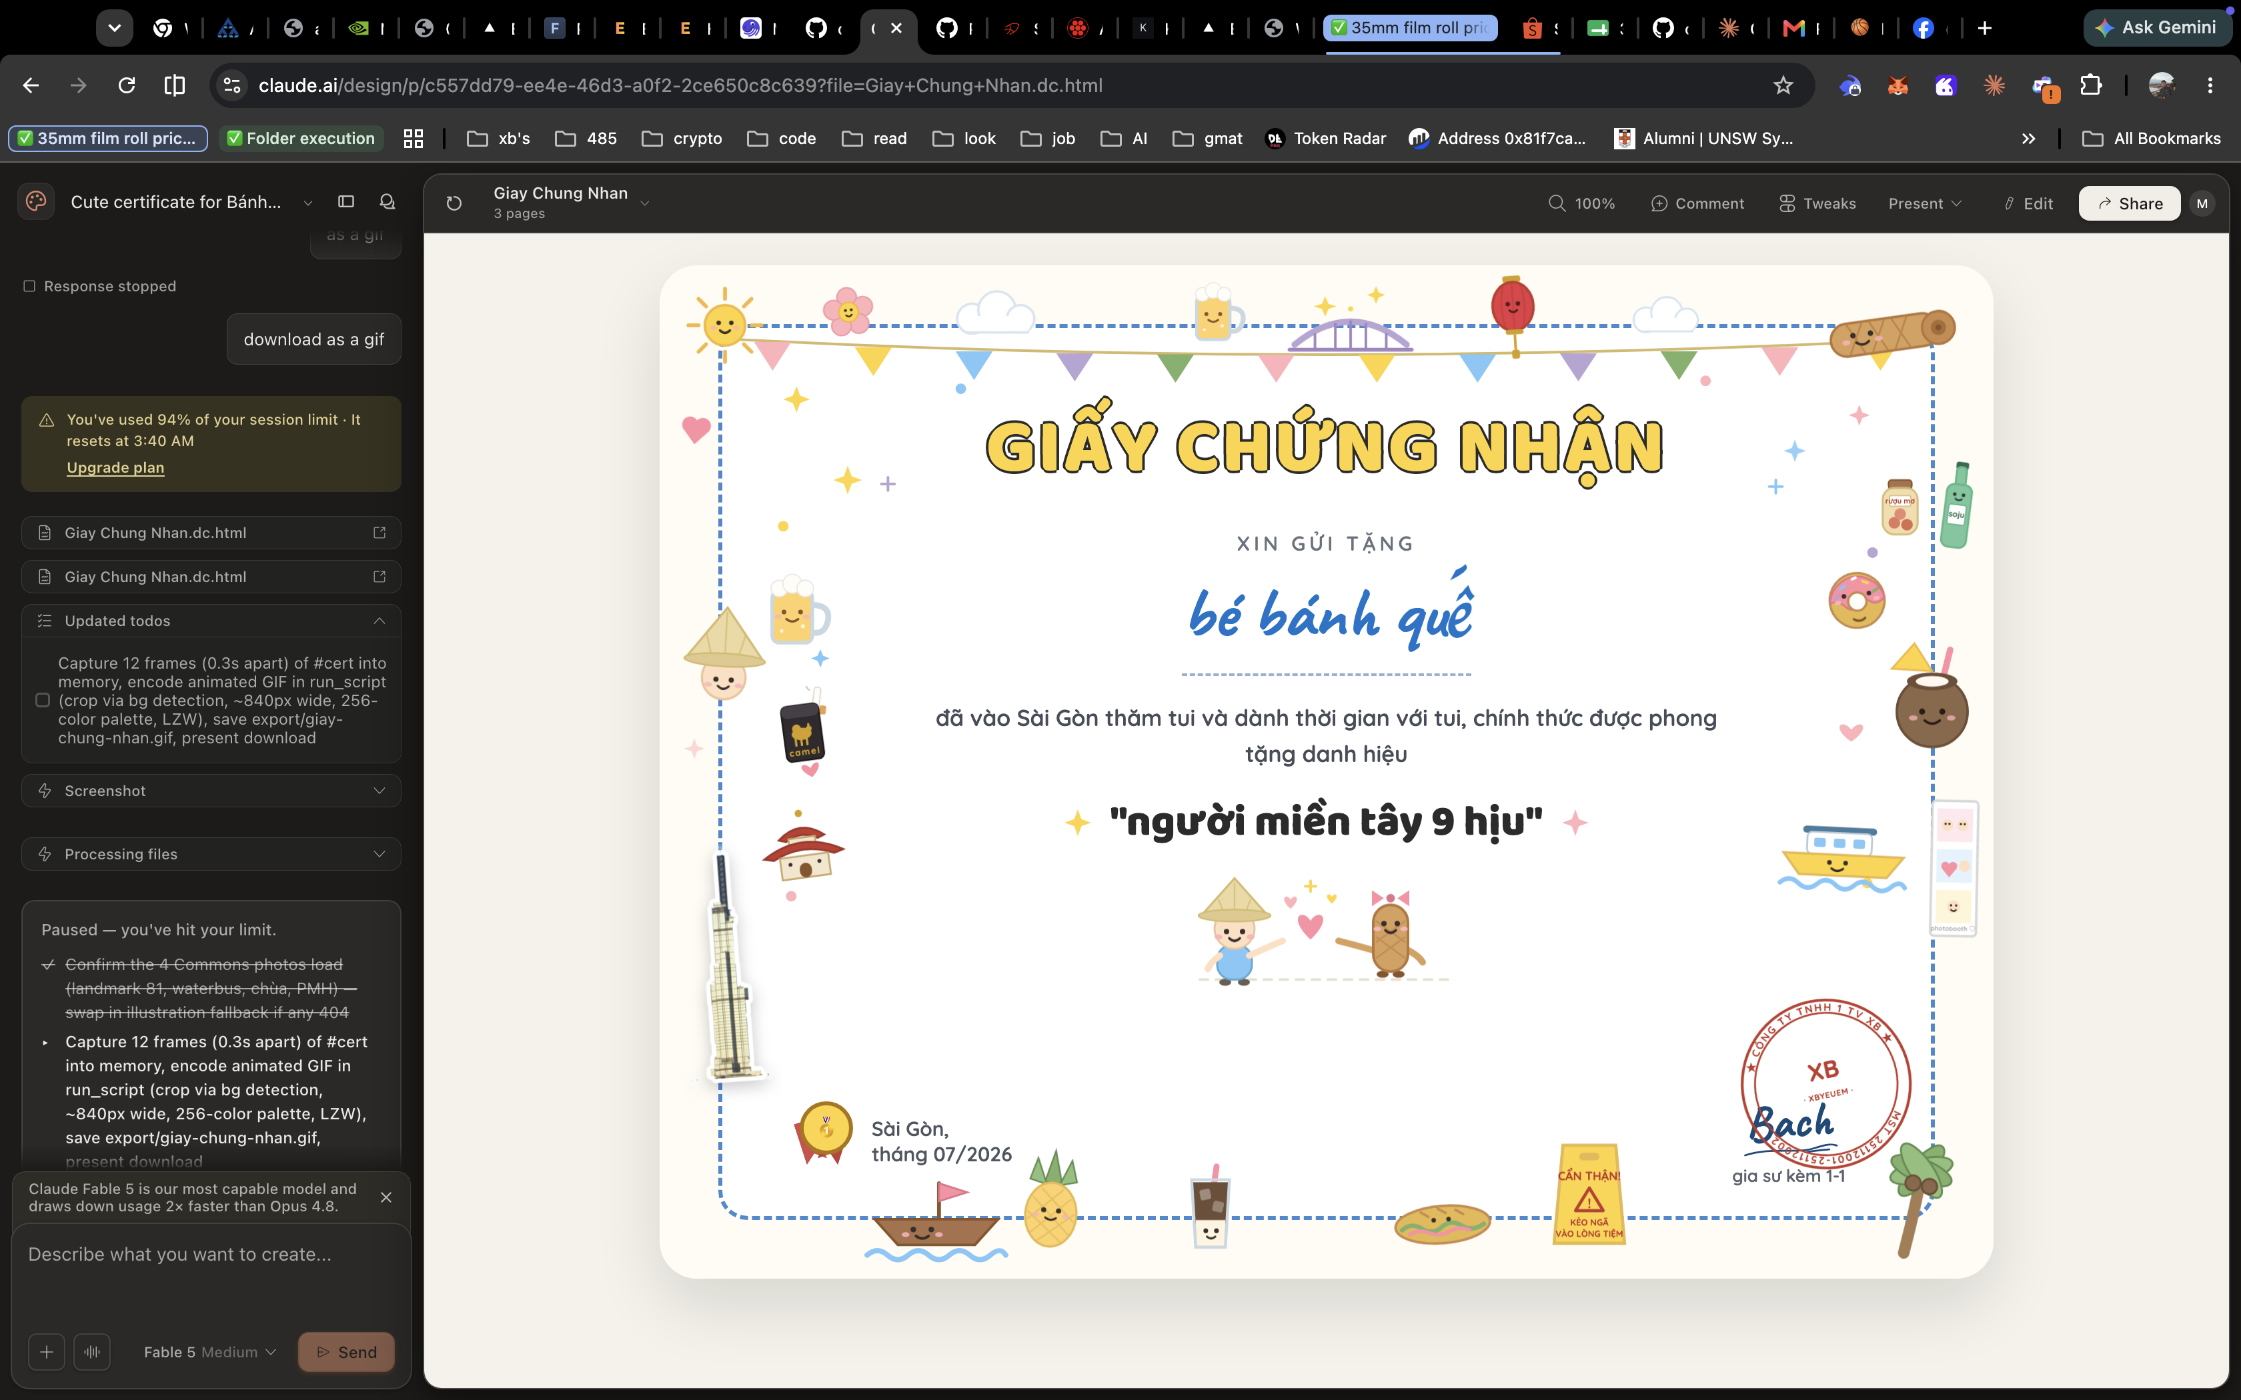Click the Claude design palette logo icon
Screen dimensions: 2241x1400
tap(36, 201)
